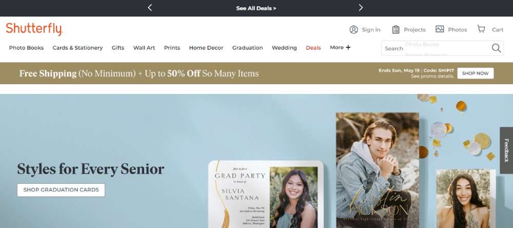Focus the Search input field
This screenshot has height=228, width=513.
click(437, 48)
